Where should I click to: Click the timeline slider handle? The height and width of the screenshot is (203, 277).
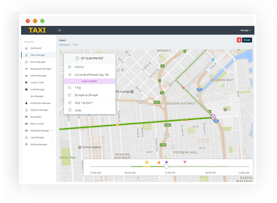pyautogui.click(x=166, y=166)
